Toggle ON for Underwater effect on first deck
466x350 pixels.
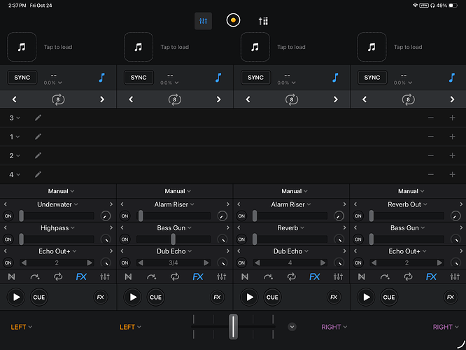tap(8, 216)
